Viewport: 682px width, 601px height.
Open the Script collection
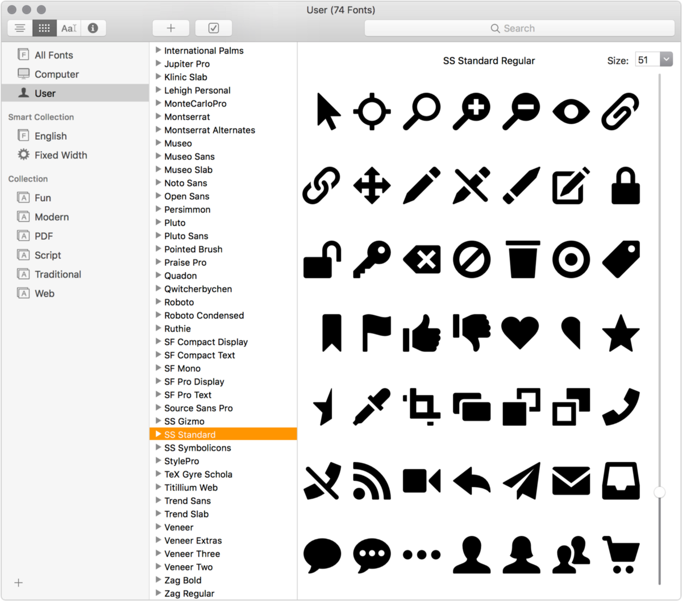47,255
